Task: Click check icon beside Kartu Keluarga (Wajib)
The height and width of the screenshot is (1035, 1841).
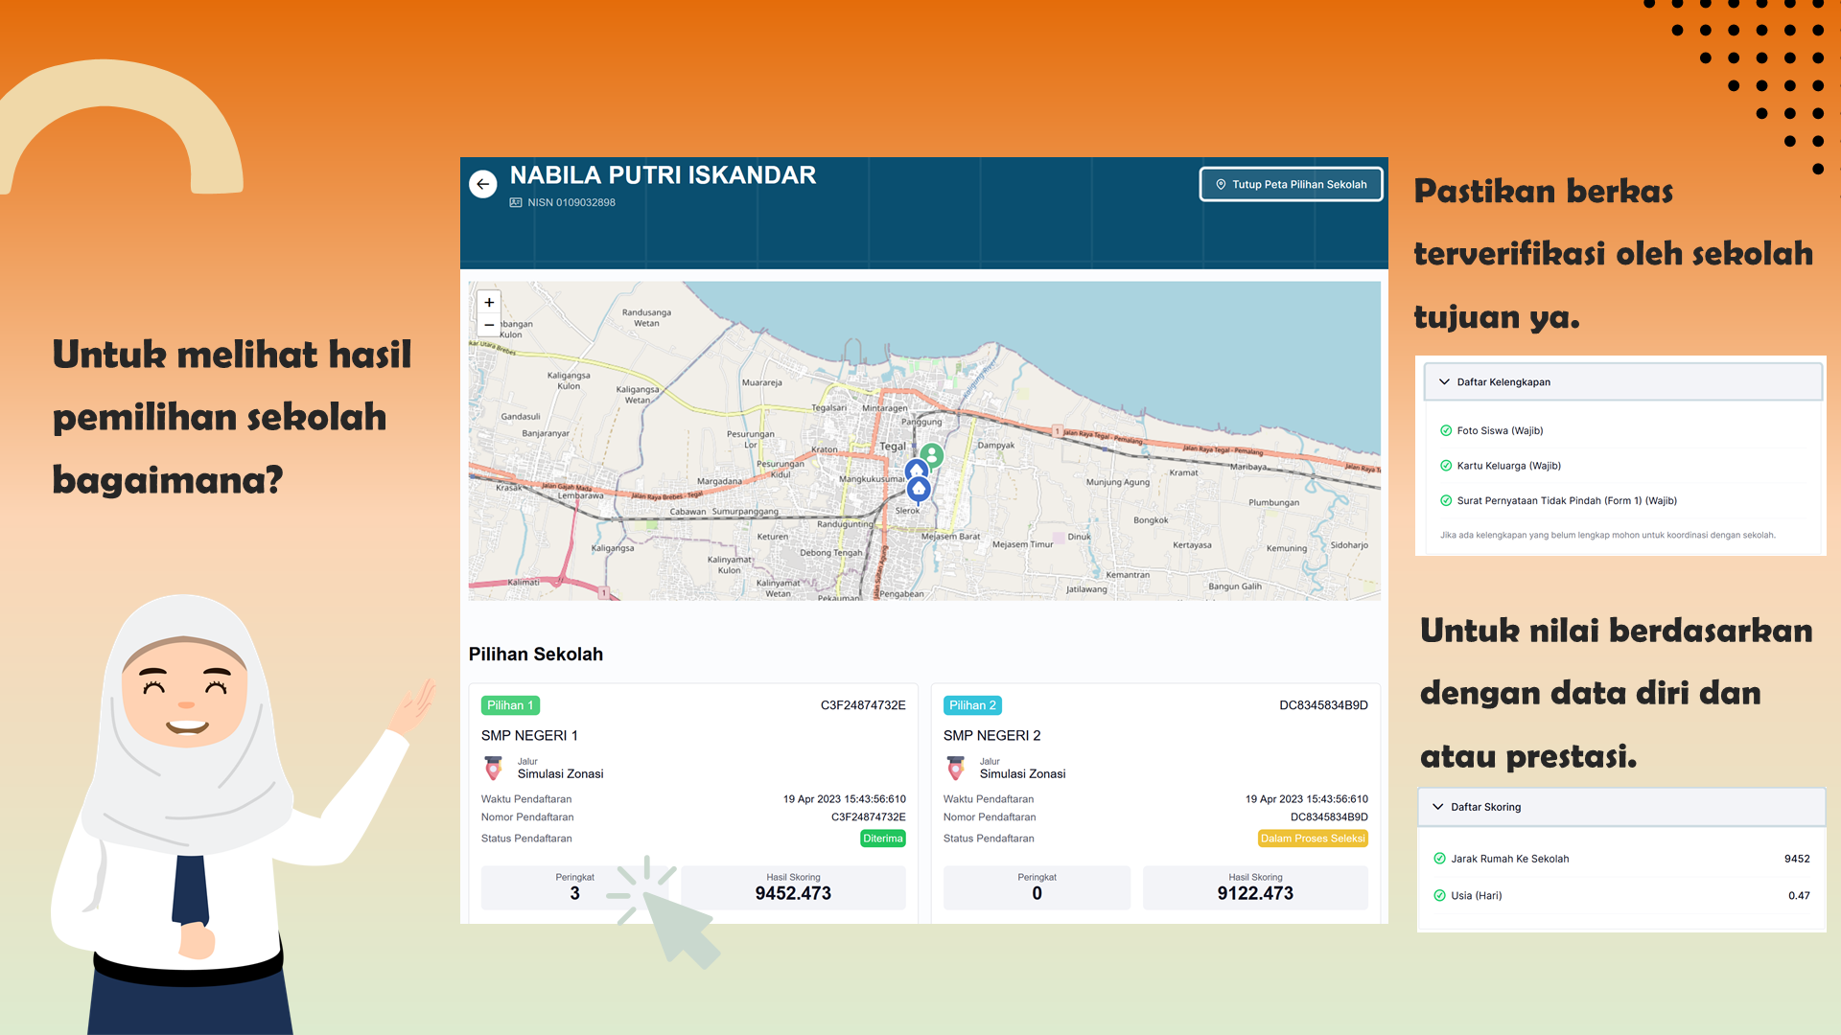Action: click(1446, 466)
